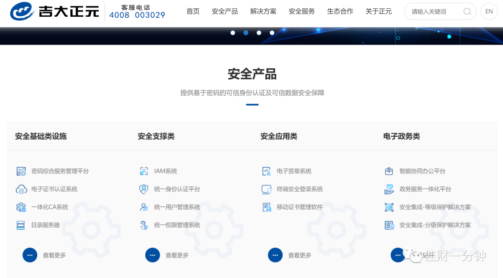The width and height of the screenshot is (503, 278).
Task: Switch language with the EN button
Action: pyautogui.click(x=489, y=12)
